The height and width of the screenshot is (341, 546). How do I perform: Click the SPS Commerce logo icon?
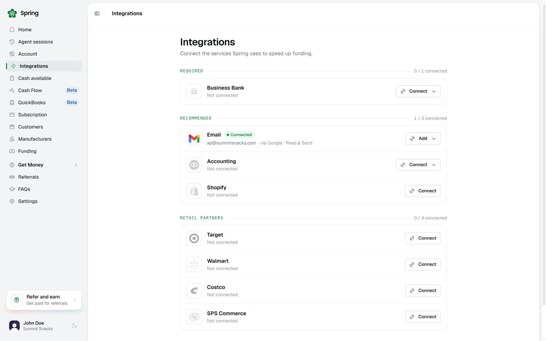click(x=194, y=317)
